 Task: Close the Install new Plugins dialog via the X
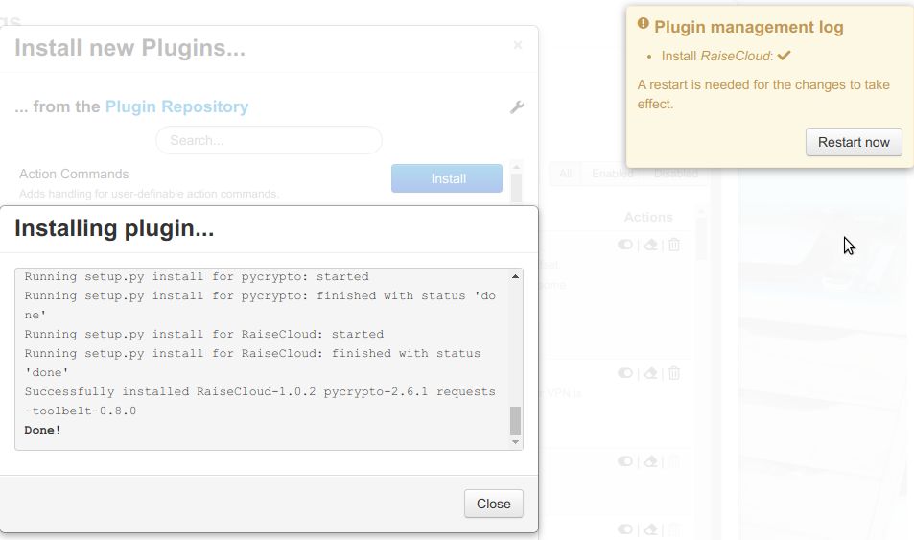point(518,45)
